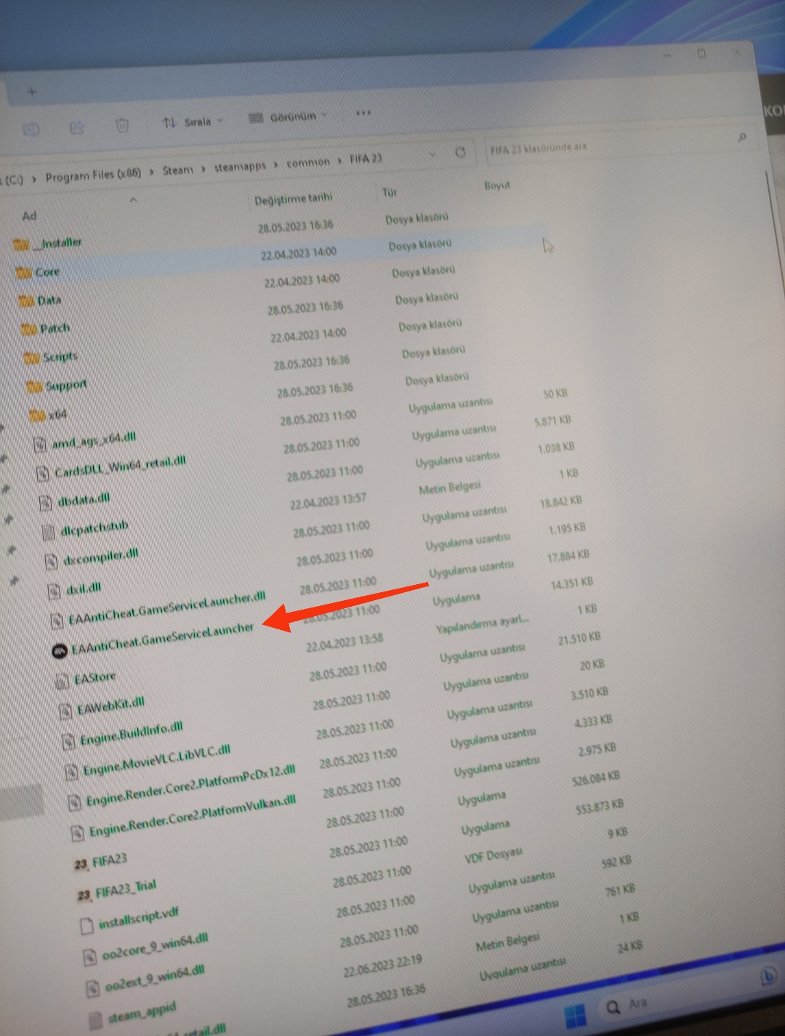Select the x64 folder
Screen dimensions: 785x1036
49,415
